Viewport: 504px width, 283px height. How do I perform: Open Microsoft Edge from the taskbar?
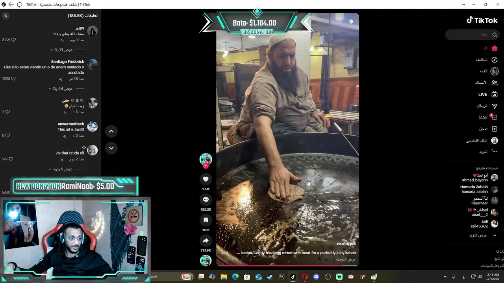tap(235, 277)
